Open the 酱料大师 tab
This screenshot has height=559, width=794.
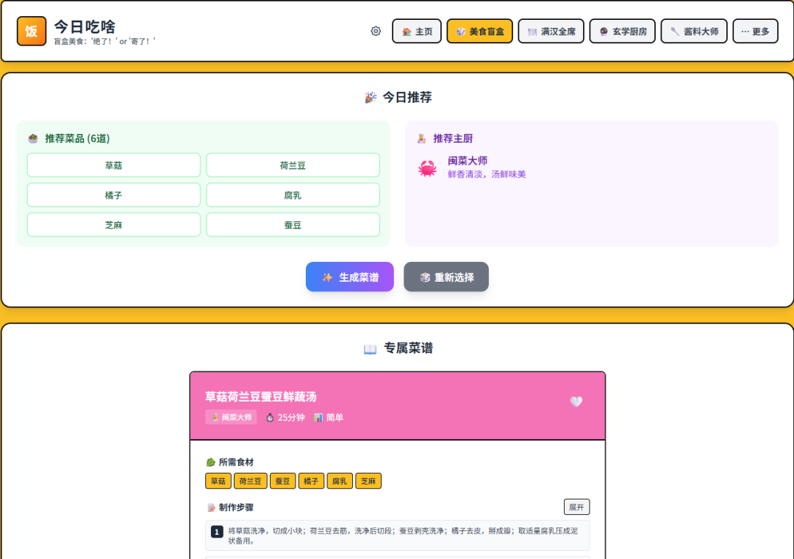[693, 32]
